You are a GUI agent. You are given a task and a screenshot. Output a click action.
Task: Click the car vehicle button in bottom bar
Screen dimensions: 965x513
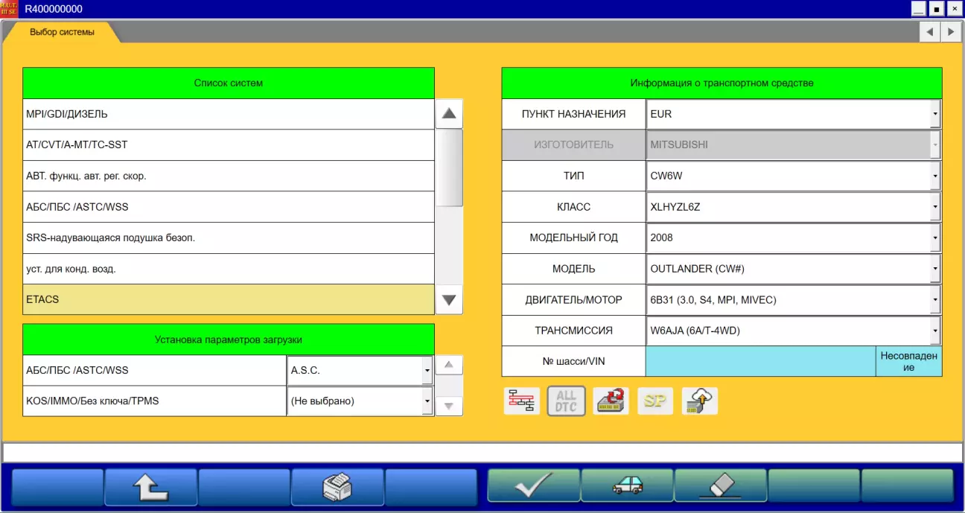click(x=627, y=486)
